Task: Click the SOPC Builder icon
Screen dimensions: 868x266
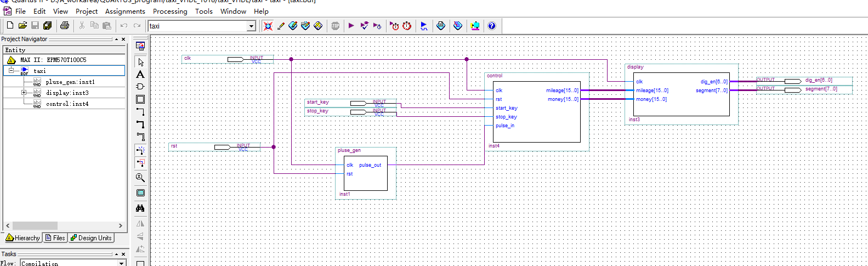Action: (x=475, y=25)
